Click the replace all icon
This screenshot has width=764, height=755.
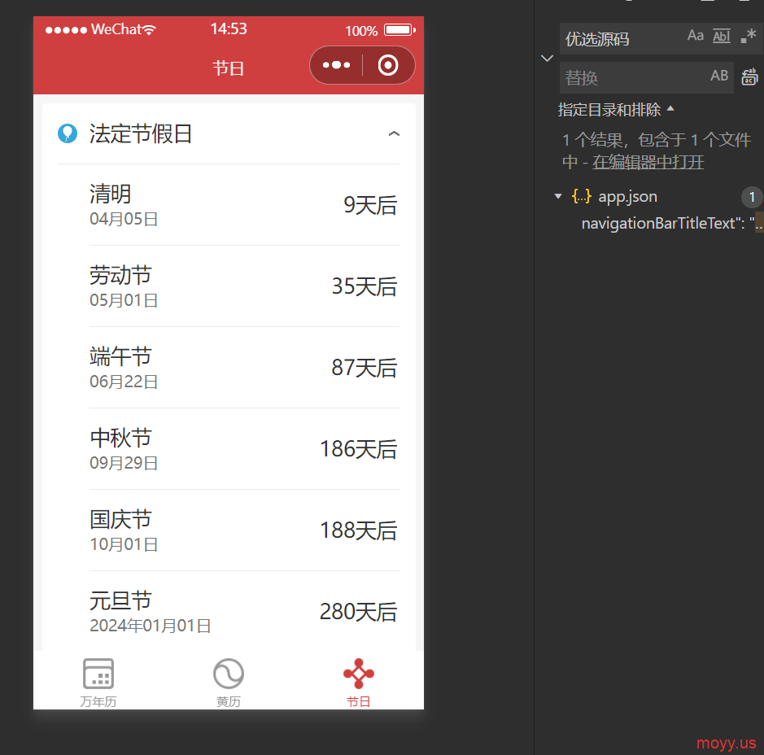[750, 77]
